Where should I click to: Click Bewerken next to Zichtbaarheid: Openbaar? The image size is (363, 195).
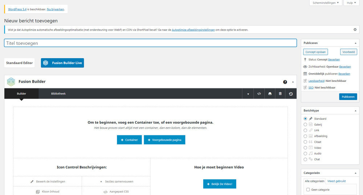345,67
